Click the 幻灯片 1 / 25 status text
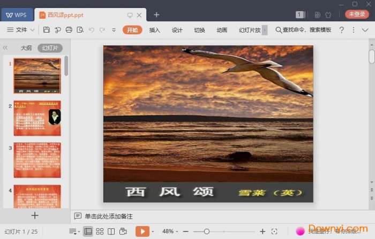Viewport: 375px width, 239px height. pos(21,232)
